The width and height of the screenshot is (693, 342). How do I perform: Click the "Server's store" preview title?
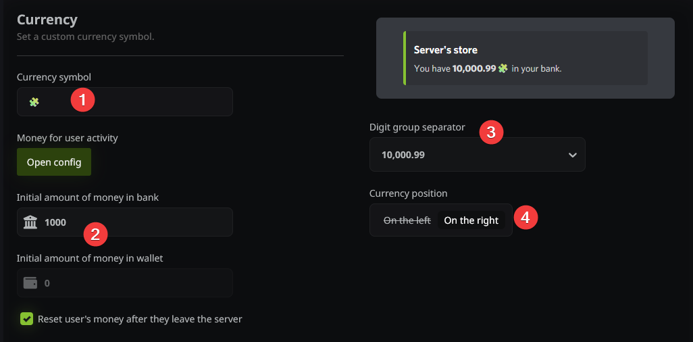[446, 50]
